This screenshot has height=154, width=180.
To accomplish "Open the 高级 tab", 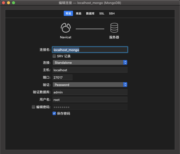I will point(78,13).
